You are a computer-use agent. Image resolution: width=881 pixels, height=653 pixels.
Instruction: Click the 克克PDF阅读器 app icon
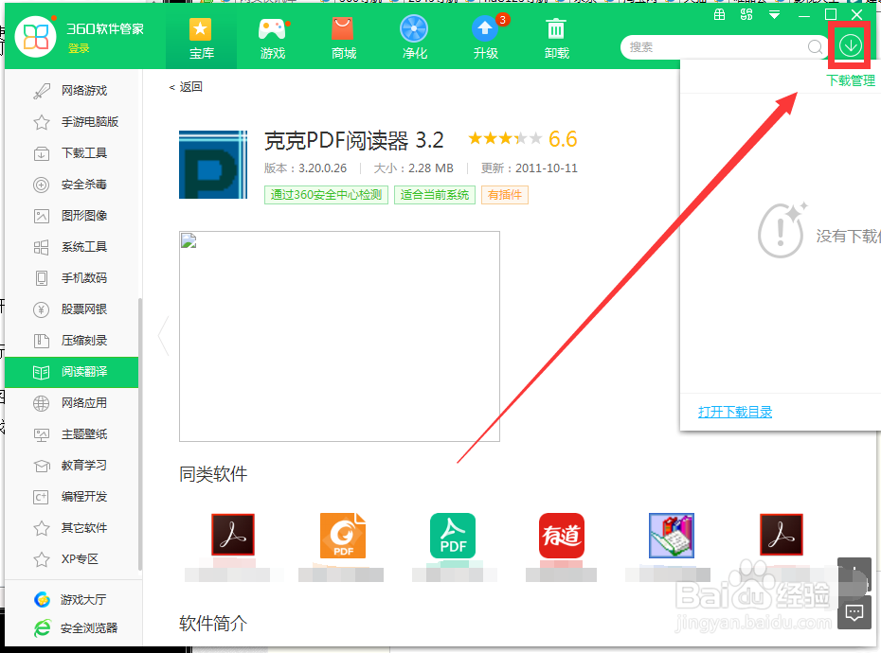(213, 164)
